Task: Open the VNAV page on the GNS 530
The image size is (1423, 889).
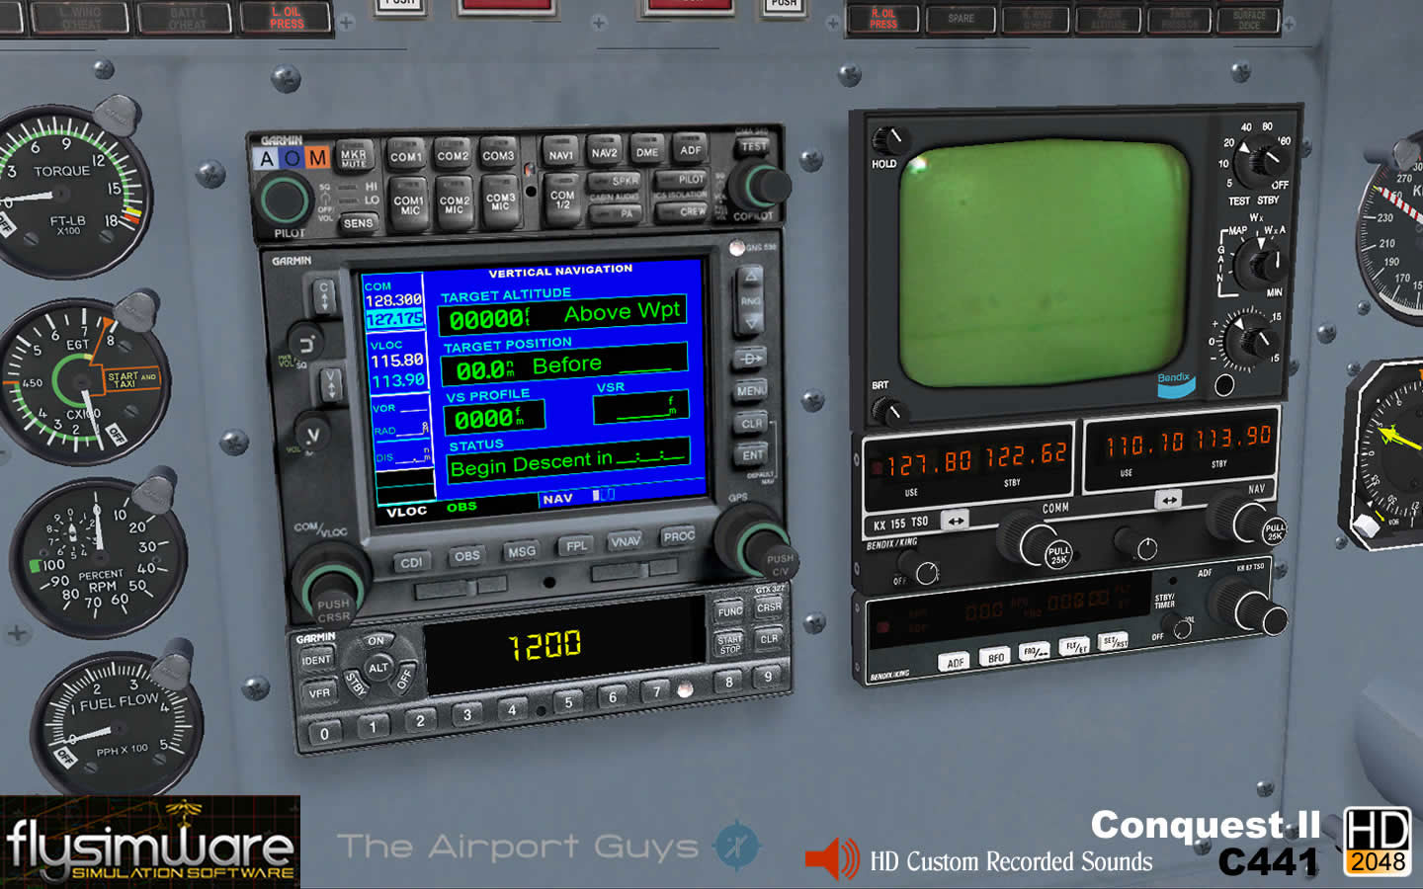Action: click(628, 540)
